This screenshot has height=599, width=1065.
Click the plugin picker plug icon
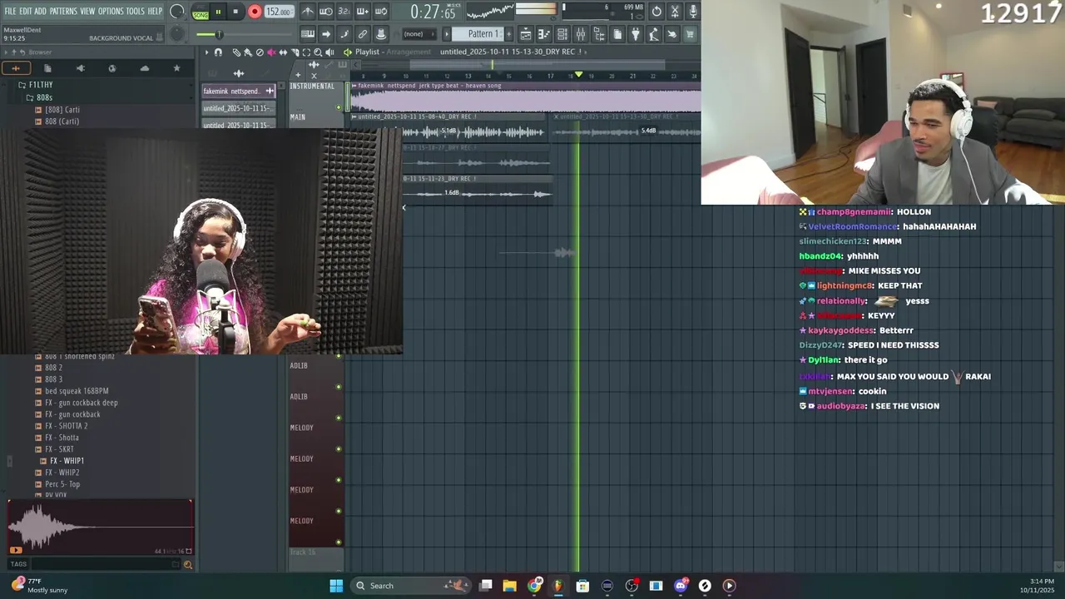point(636,34)
